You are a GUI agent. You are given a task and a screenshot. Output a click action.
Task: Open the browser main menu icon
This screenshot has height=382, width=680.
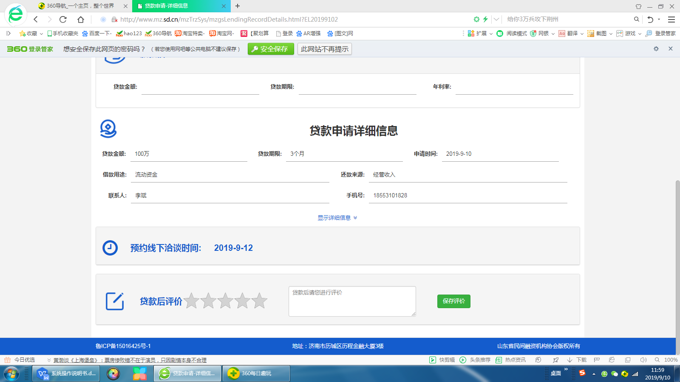coord(671,19)
